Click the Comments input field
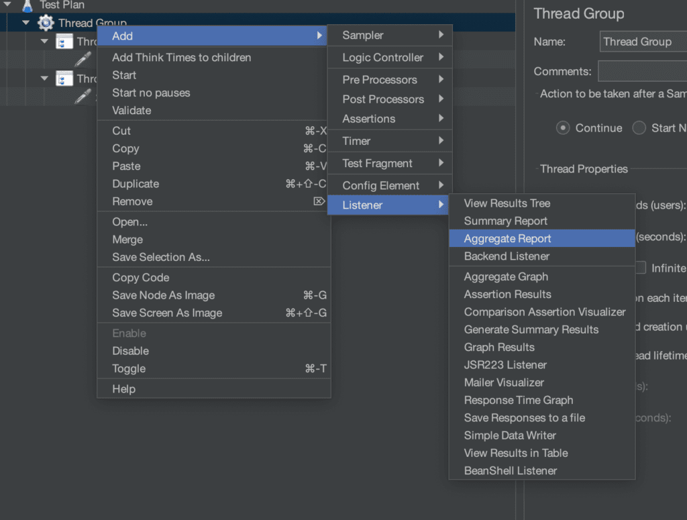 [x=644, y=70]
